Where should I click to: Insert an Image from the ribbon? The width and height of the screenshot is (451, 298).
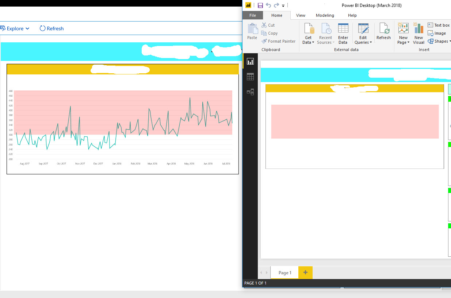tap(437, 33)
